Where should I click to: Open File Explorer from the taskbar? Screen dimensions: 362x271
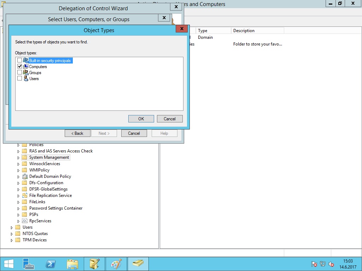click(x=72, y=264)
